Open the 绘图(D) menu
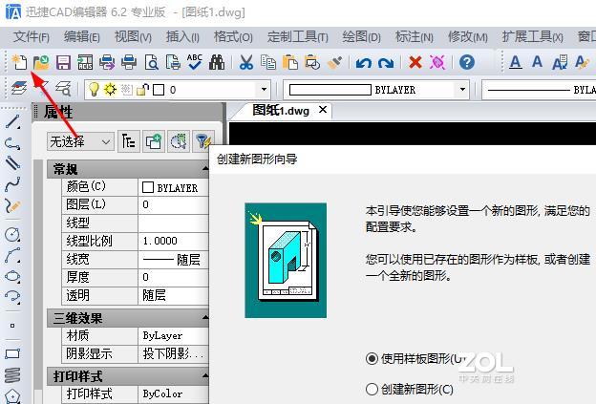Screen dimensions: 596x404 point(361,37)
